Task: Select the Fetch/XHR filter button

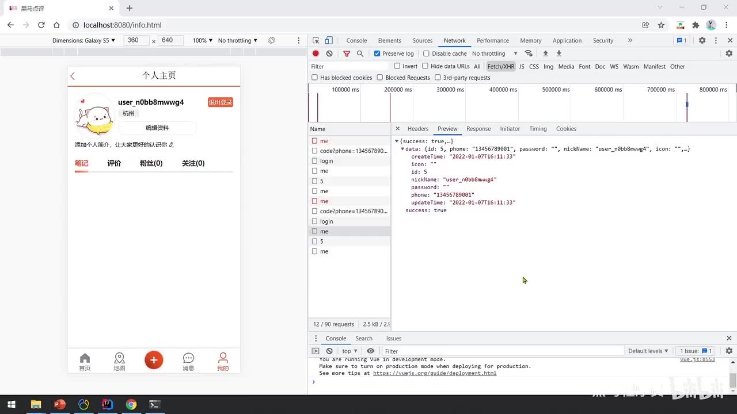Action: coord(501,67)
